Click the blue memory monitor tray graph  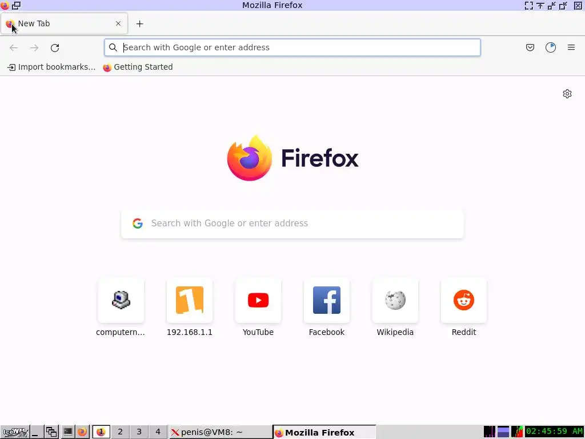(503, 432)
